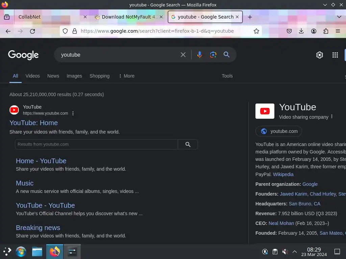Show hidden system tray icons
346x259 pixels.
(294, 252)
